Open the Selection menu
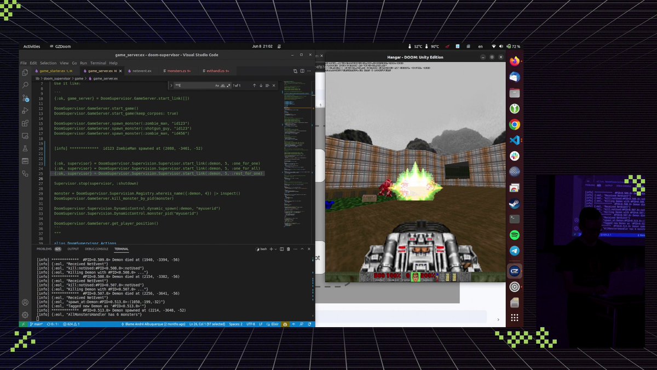 pos(48,63)
